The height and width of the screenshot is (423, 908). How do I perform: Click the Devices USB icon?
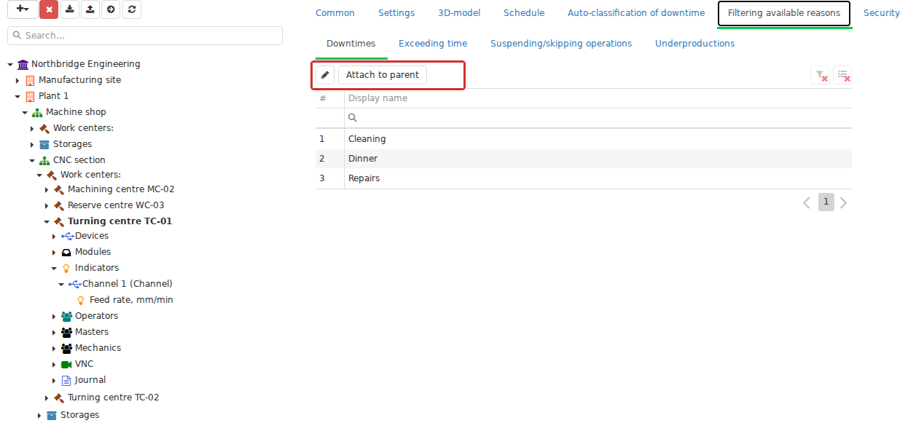67,236
